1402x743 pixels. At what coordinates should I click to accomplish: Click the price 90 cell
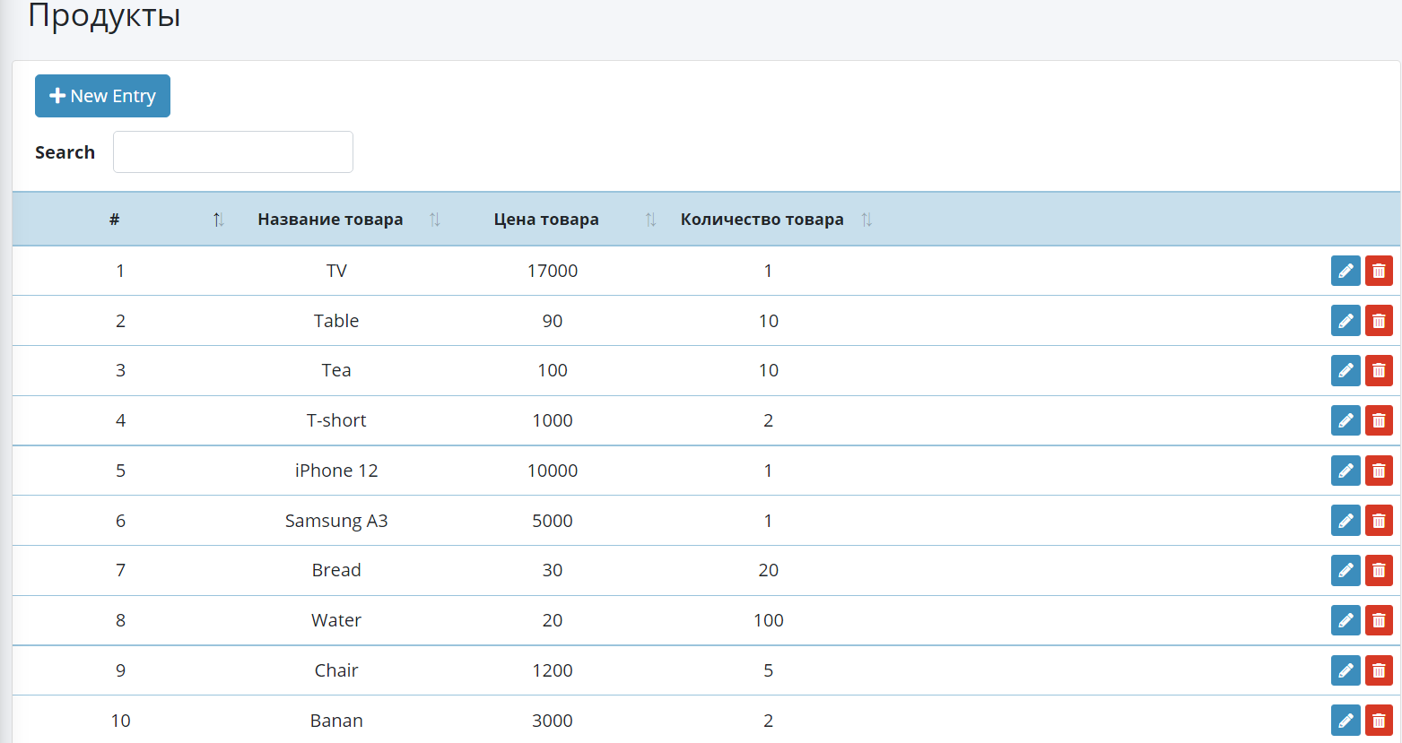[x=553, y=321]
